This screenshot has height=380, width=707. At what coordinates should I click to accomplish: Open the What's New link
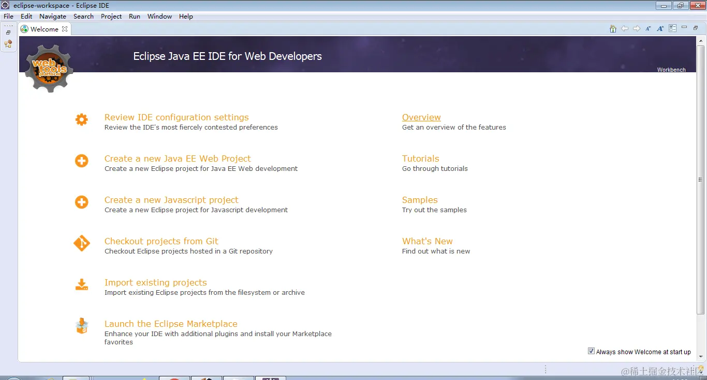pos(428,241)
